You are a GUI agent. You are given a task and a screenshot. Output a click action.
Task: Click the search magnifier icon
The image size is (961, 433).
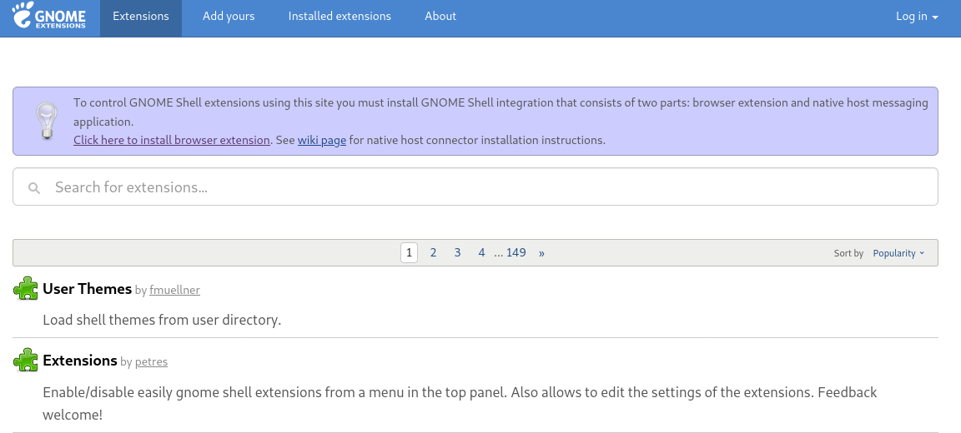click(x=34, y=187)
